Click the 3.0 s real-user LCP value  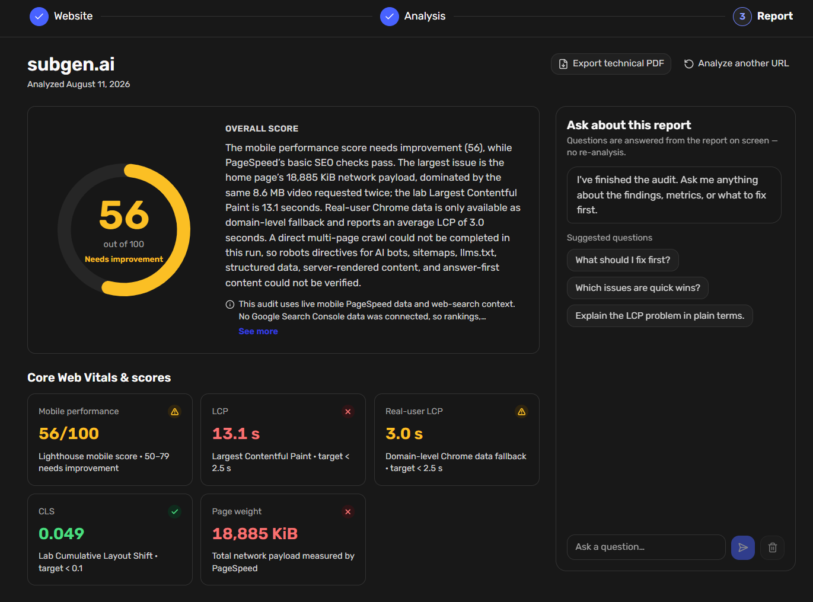404,434
